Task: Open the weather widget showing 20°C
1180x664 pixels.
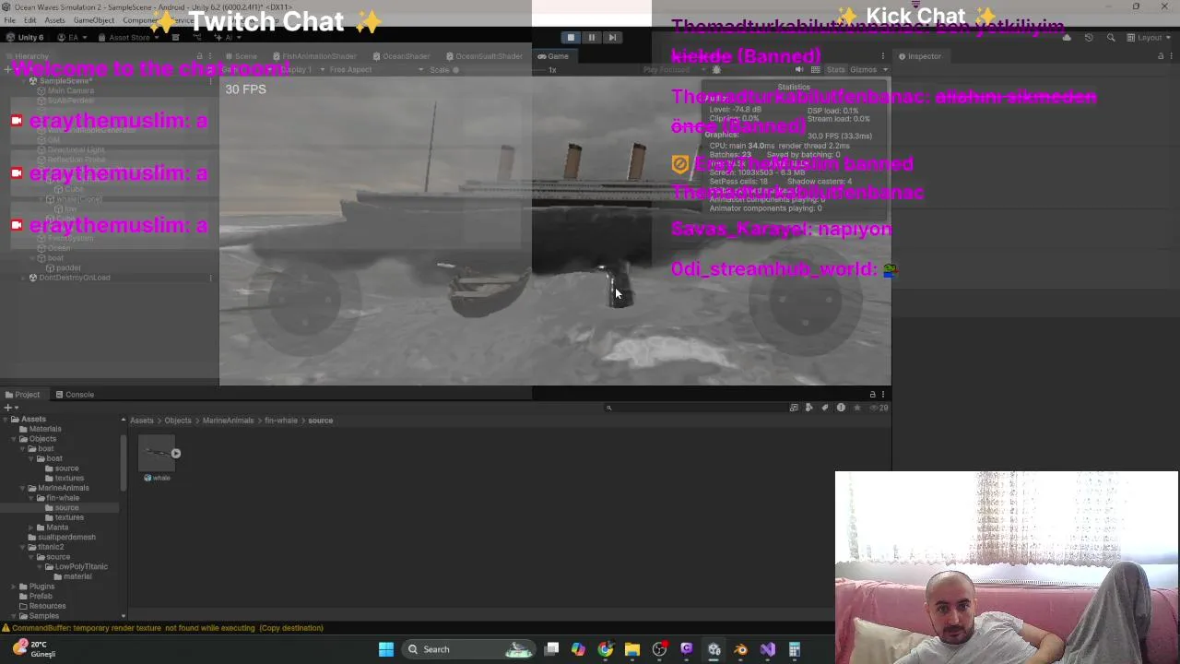Action: 33,649
